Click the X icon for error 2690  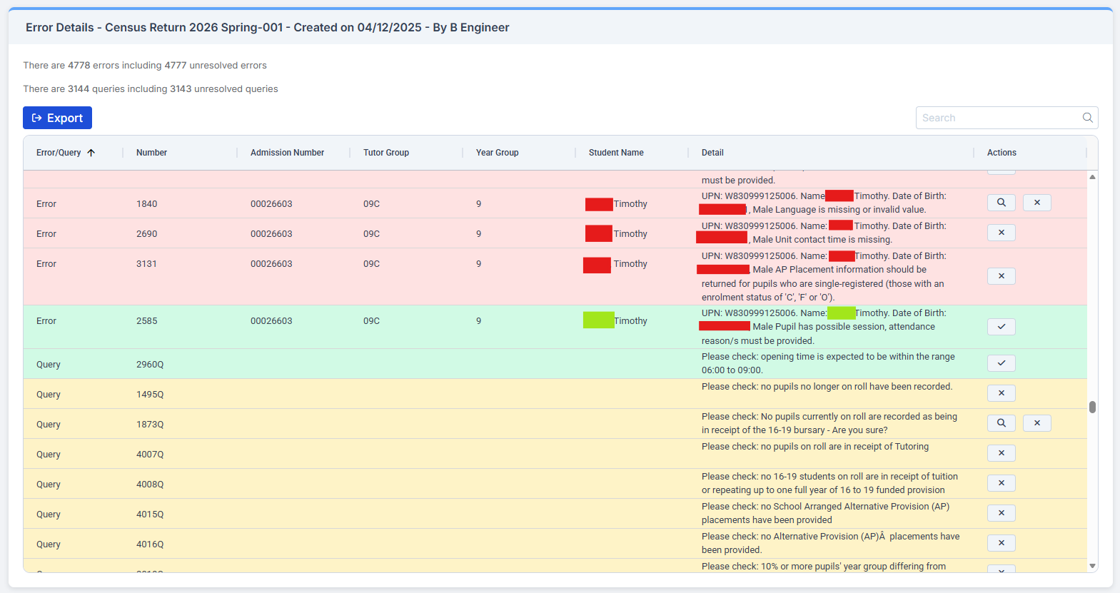pos(1001,233)
